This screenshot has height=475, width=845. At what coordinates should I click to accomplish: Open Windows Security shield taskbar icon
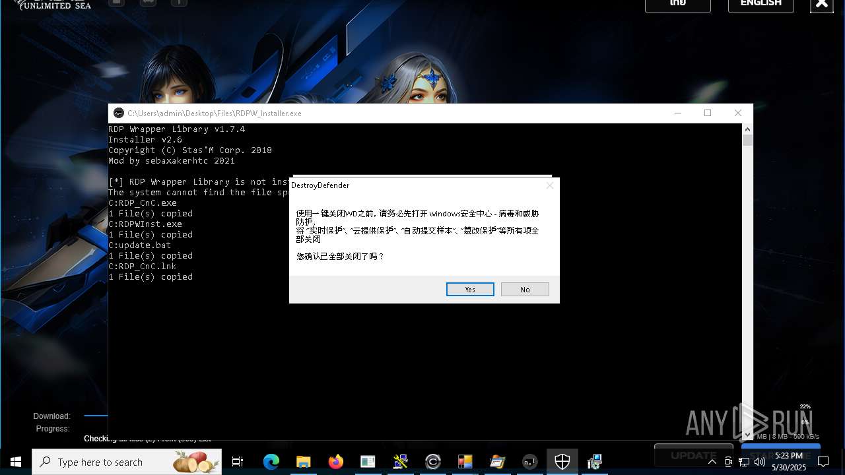562,462
